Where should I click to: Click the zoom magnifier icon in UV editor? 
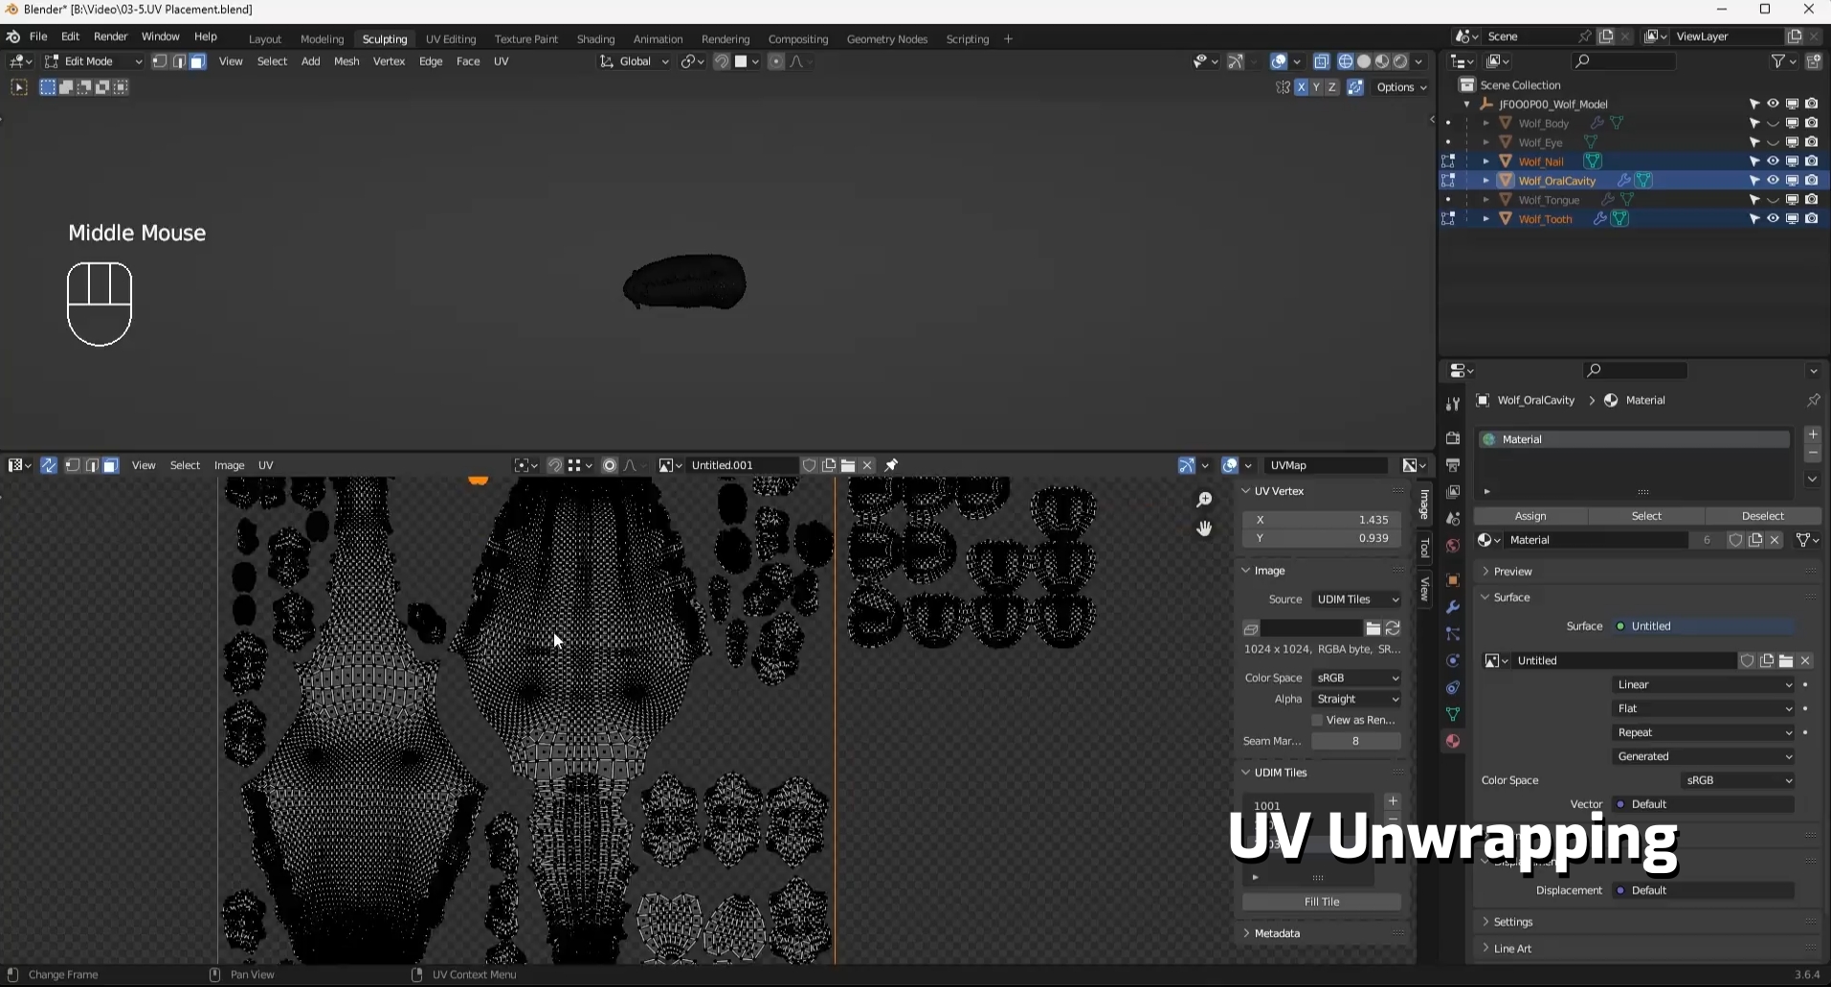coord(1204,500)
